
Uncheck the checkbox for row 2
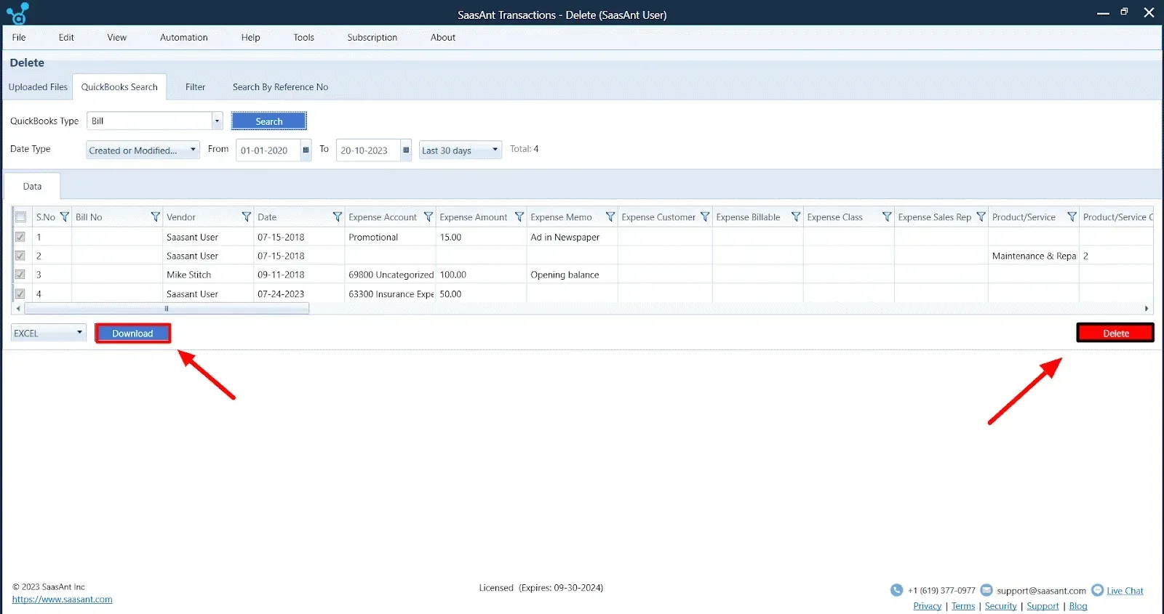click(20, 256)
